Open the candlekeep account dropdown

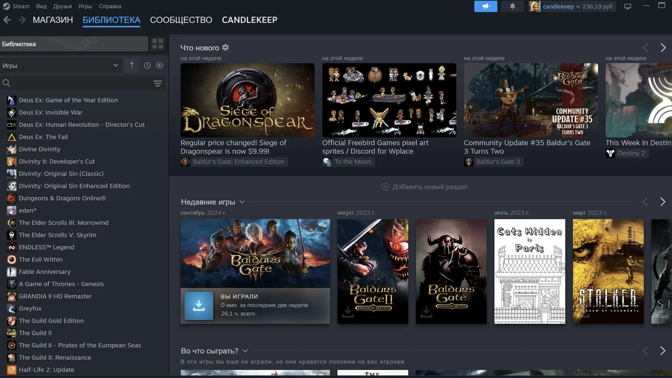pos(561,7)
